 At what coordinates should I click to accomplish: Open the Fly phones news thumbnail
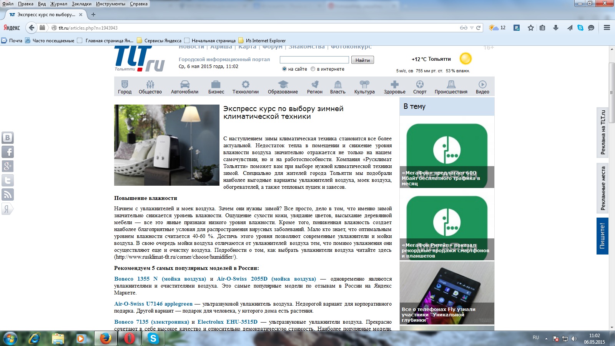[x=447, y=293]
